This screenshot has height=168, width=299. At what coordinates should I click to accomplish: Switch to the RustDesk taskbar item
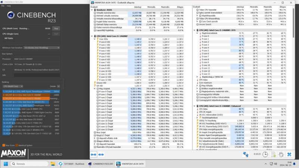(71, 164)
